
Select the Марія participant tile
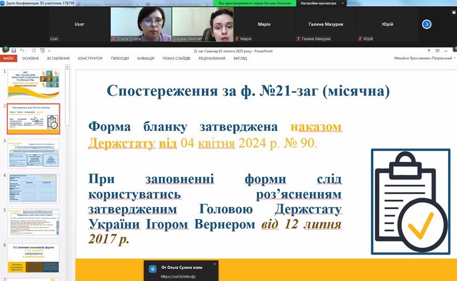point(265,24)
